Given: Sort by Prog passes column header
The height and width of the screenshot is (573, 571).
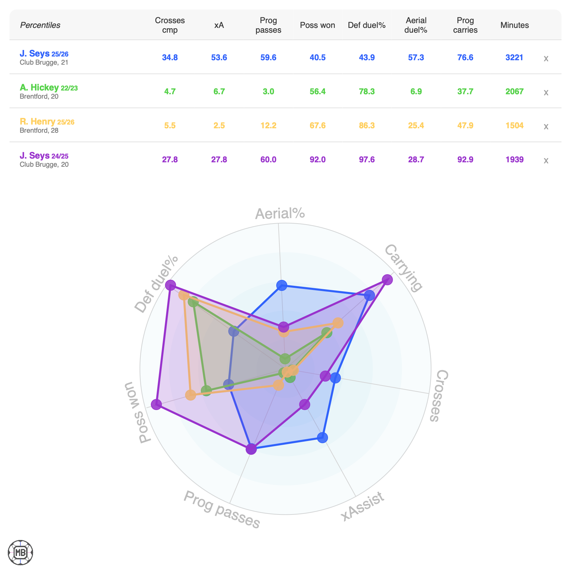Looking at the screenshot, I should pyautogui.click(x=269, y=25).
